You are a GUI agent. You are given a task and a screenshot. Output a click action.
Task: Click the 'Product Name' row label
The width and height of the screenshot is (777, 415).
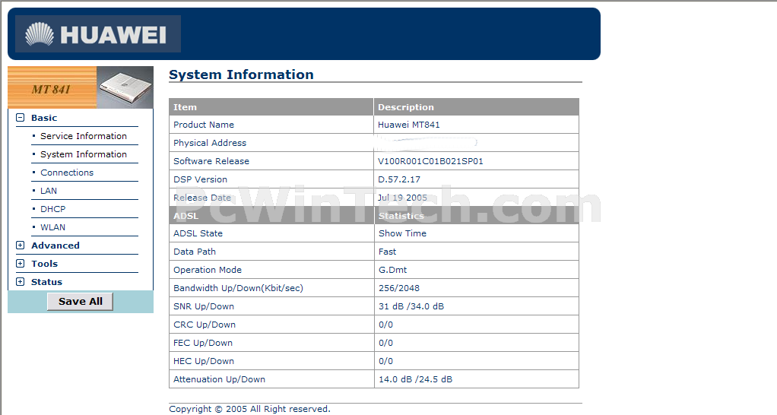tap(204, 125)
